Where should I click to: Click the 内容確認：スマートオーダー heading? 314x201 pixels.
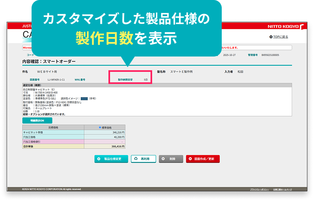[x=49, y=61]
